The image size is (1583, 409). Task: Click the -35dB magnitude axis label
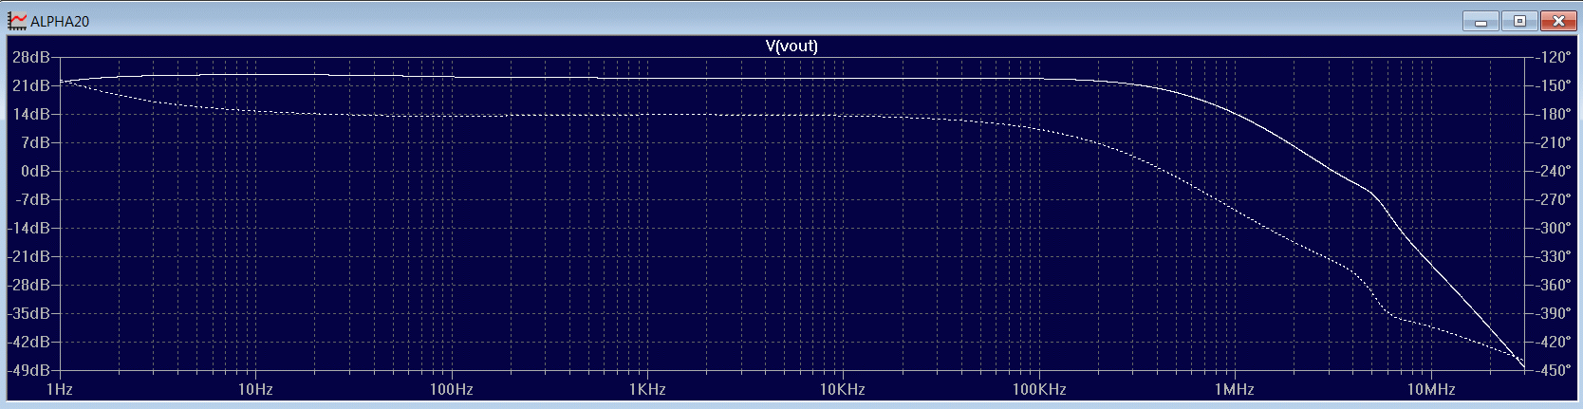click(28, 313)
